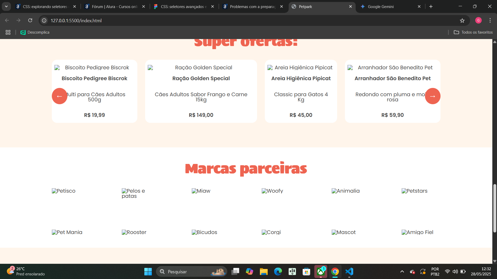
Task: Open Chrome's three-dot menu
Action: [x=490, y=20]
